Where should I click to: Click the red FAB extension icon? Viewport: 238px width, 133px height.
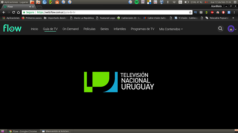click(212, 12)
